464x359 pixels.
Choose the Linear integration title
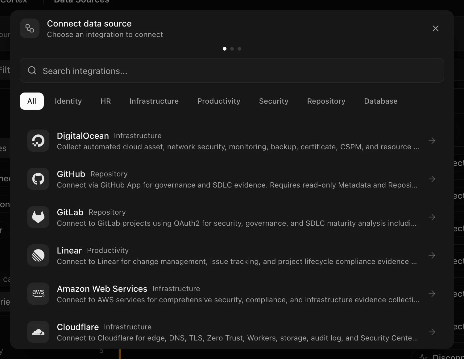click(69, 250)
